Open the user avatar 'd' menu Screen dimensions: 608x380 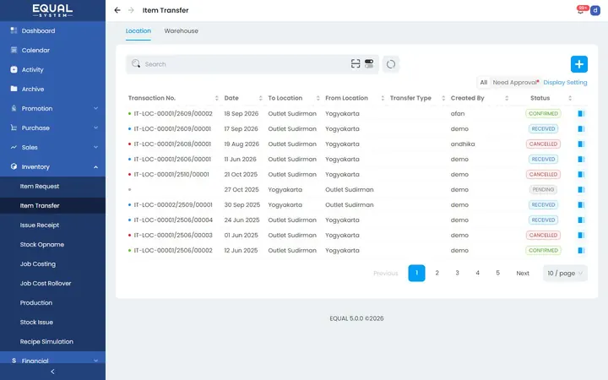[595, 10]
